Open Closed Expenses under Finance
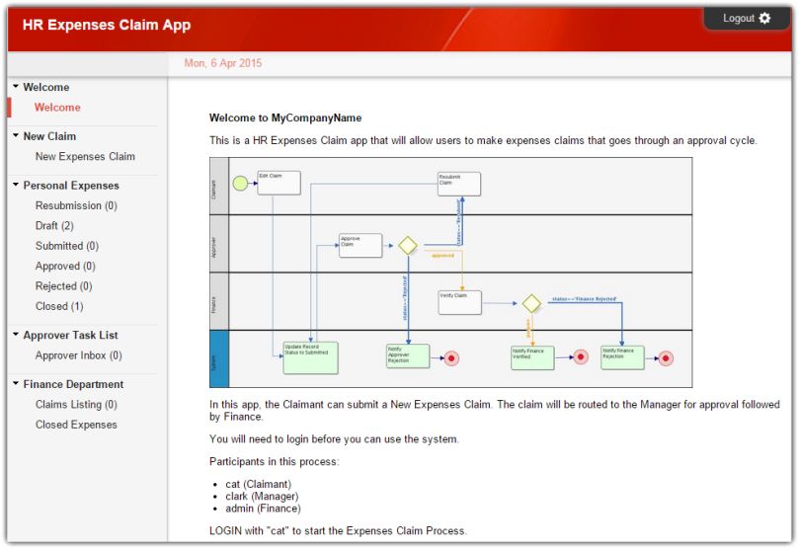The width and height of the screenshot is (799, 549). (x=76, y=425)
